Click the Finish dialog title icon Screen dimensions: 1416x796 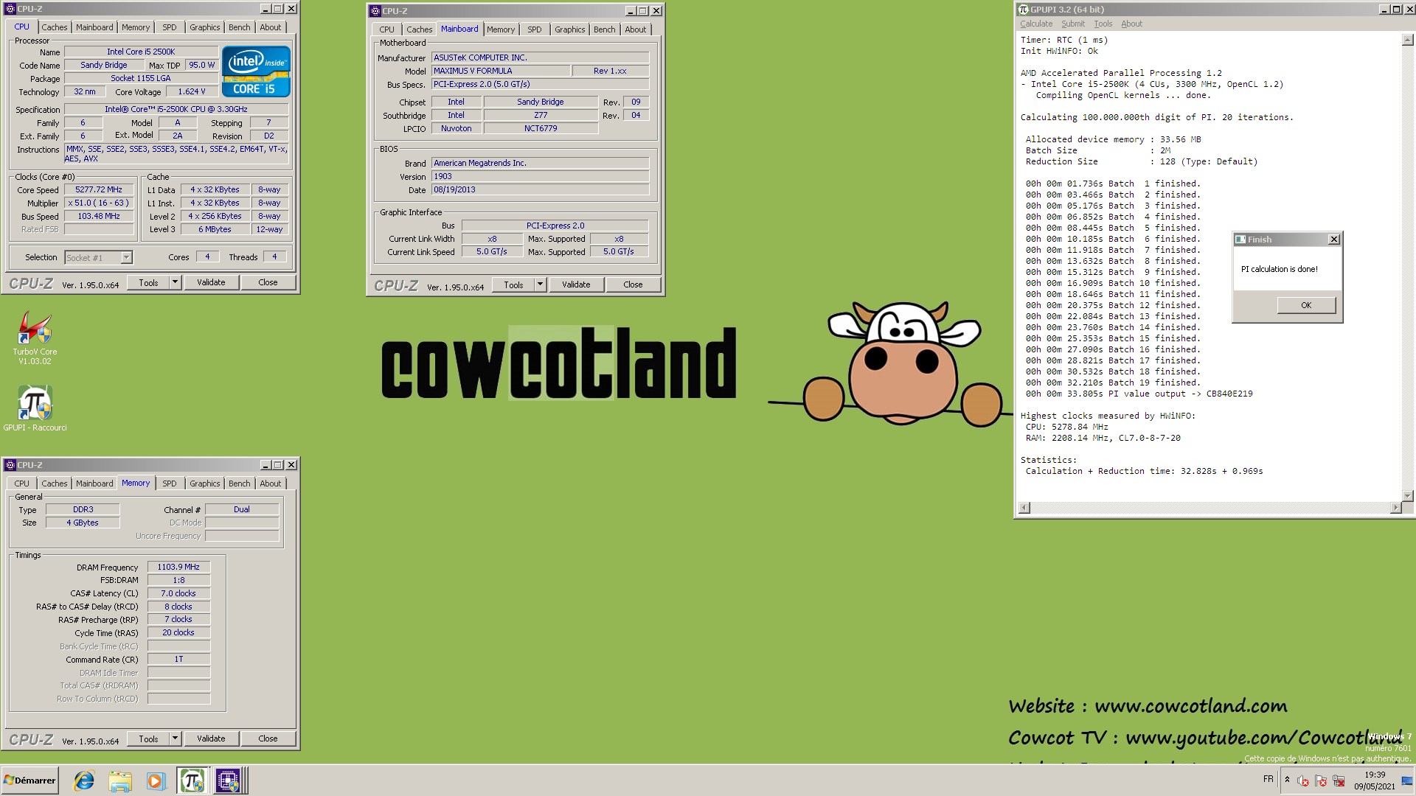point(1240,240)
